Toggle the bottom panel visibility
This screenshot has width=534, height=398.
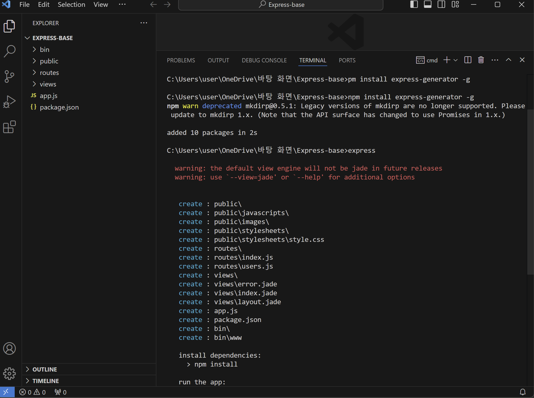tap(427, 4)
